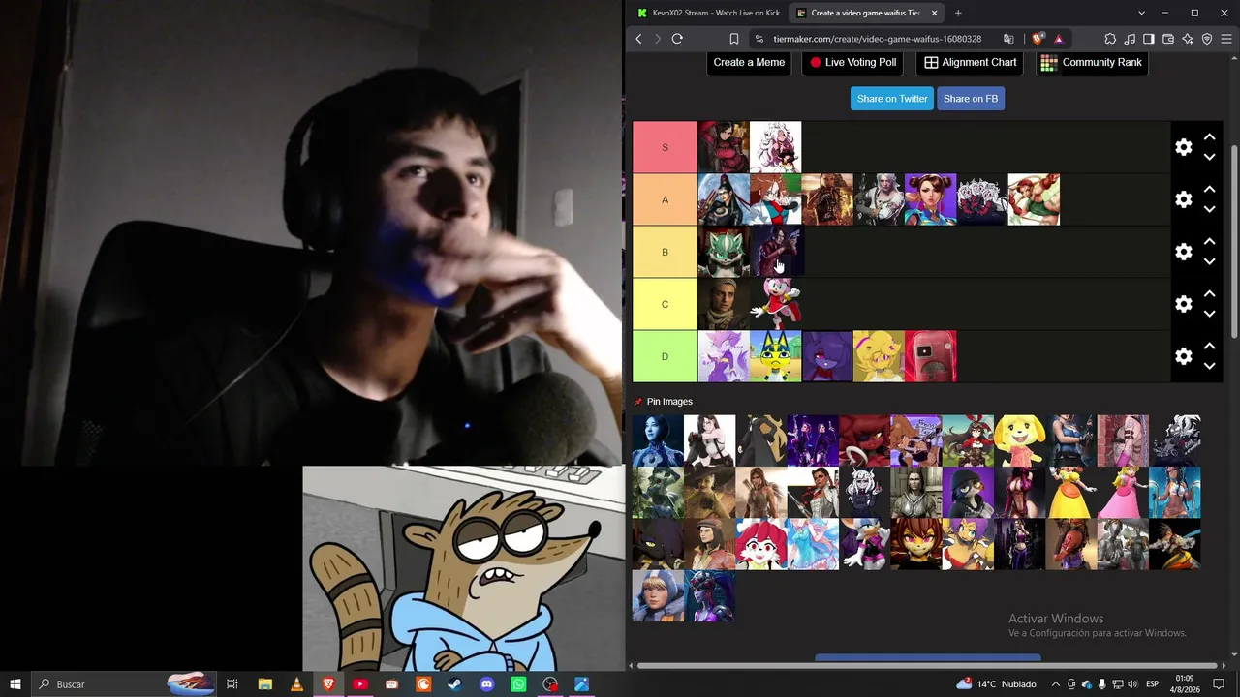Open the browser extensions puzzle icon
The image size is (1240, 697).
[x=1110, y=39]
